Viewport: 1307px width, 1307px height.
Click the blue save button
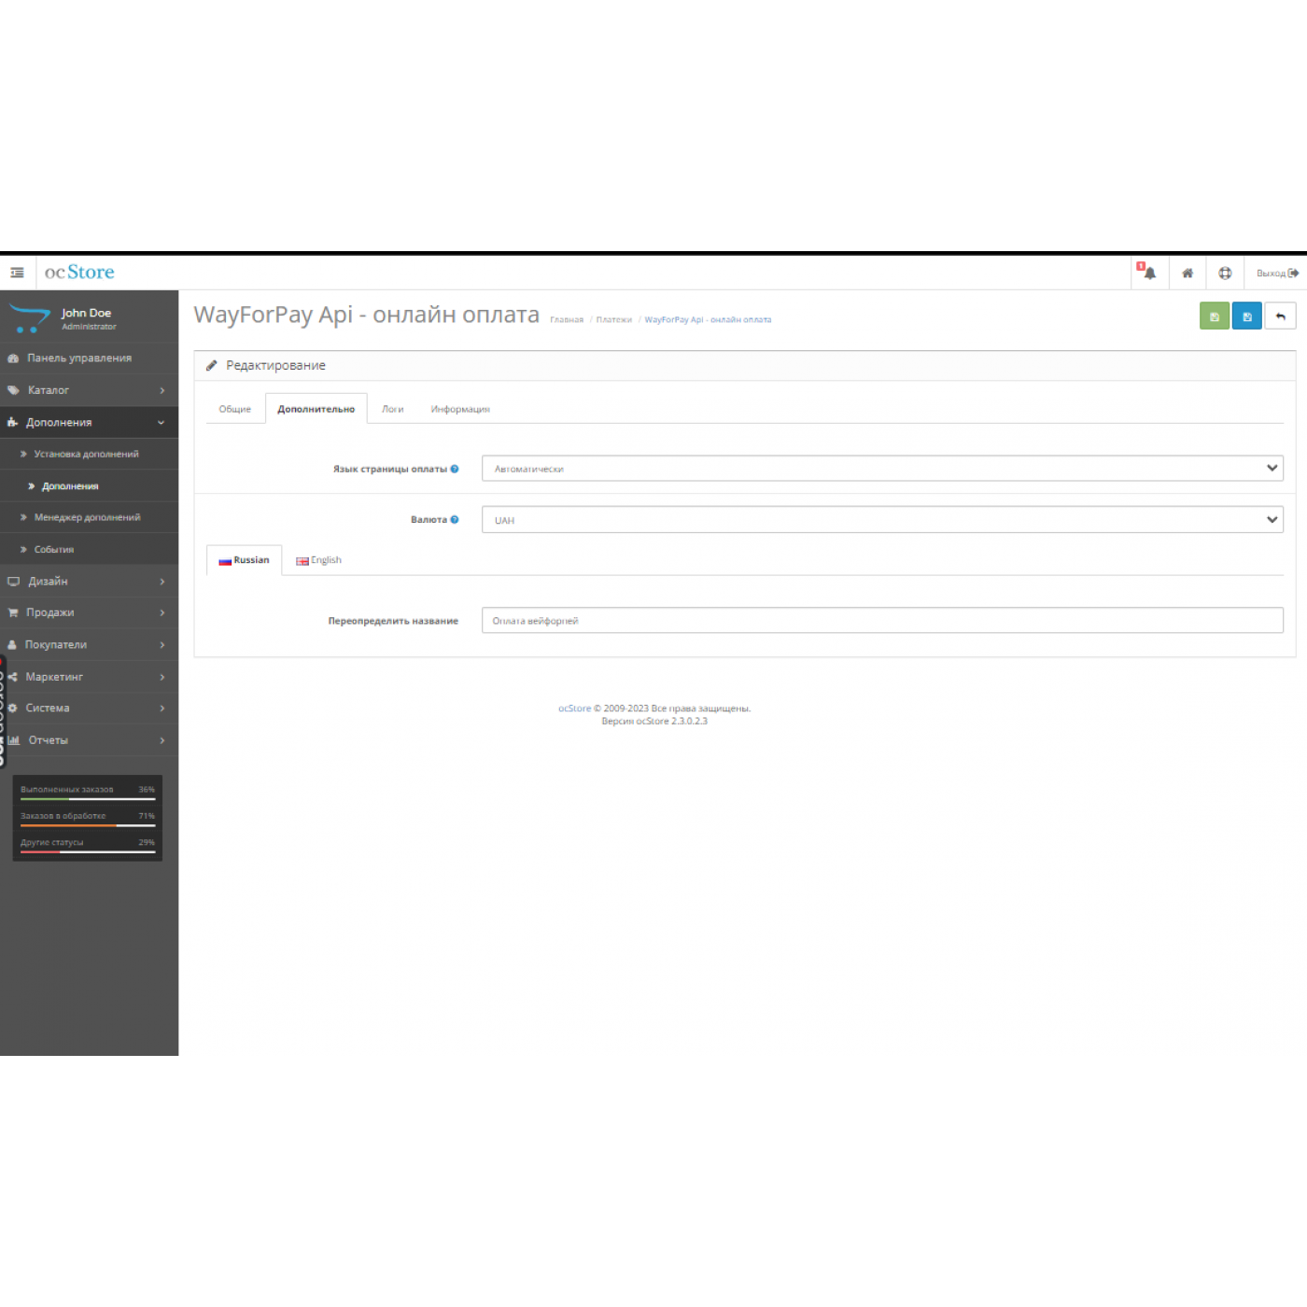pyautogui.click(x=1246, y=316)
